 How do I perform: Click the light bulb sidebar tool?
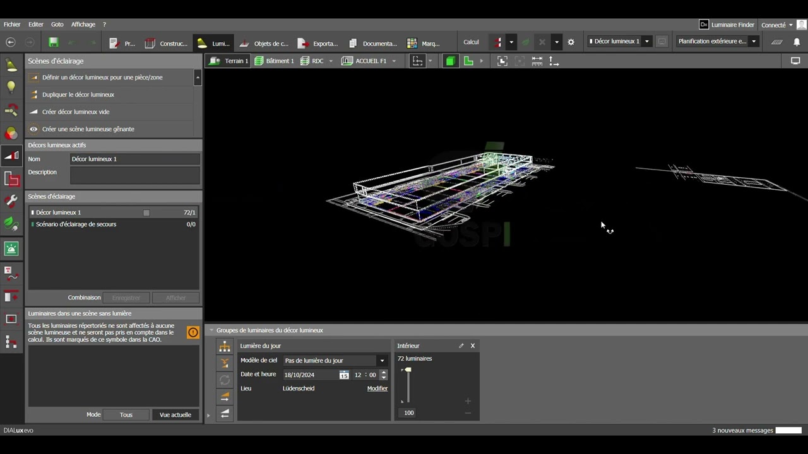[11, 88]
